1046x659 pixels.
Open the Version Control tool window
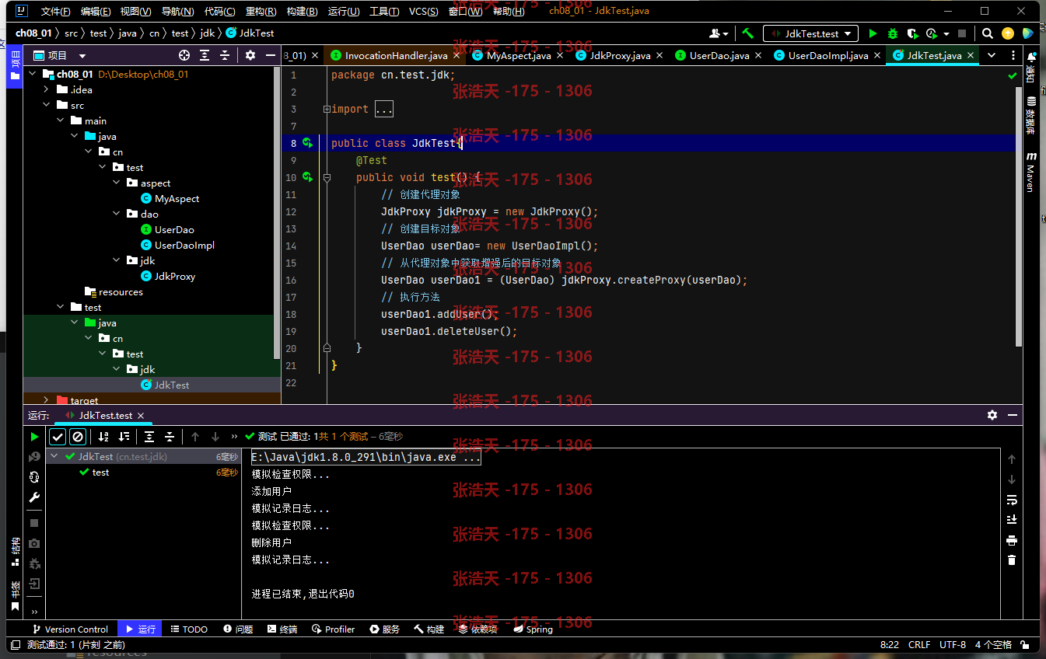click(69, 629)
